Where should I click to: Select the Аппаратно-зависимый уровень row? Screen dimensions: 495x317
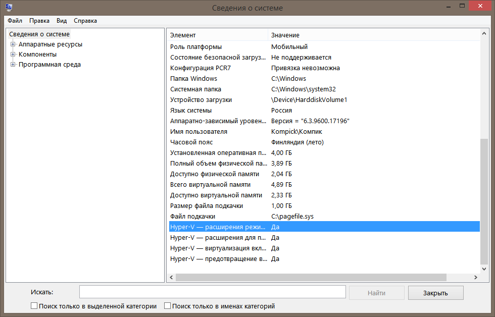point(324,121)
